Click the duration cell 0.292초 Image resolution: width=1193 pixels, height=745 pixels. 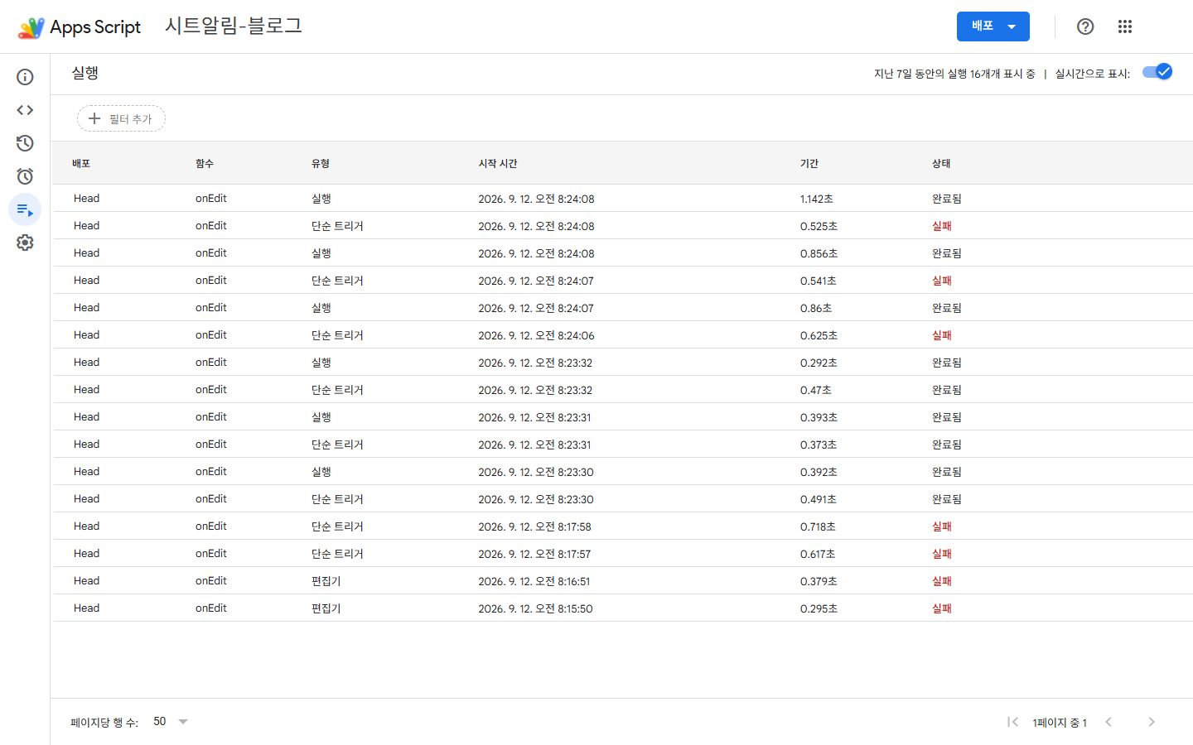(819, 363)
